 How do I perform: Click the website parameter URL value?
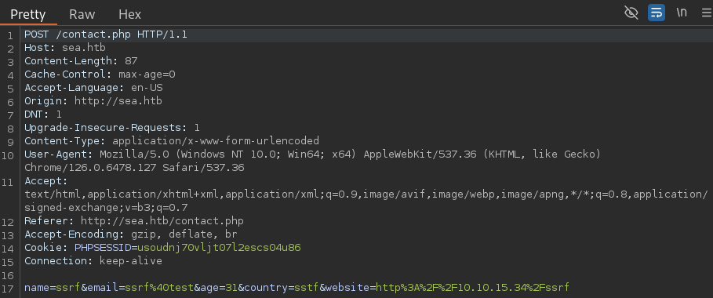click(472, 288)
